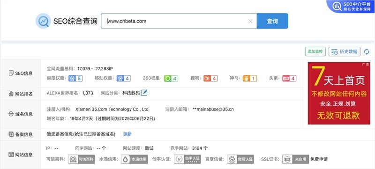
Task: Click the 水滴信用 badge
Action: [x=134, y=160]
